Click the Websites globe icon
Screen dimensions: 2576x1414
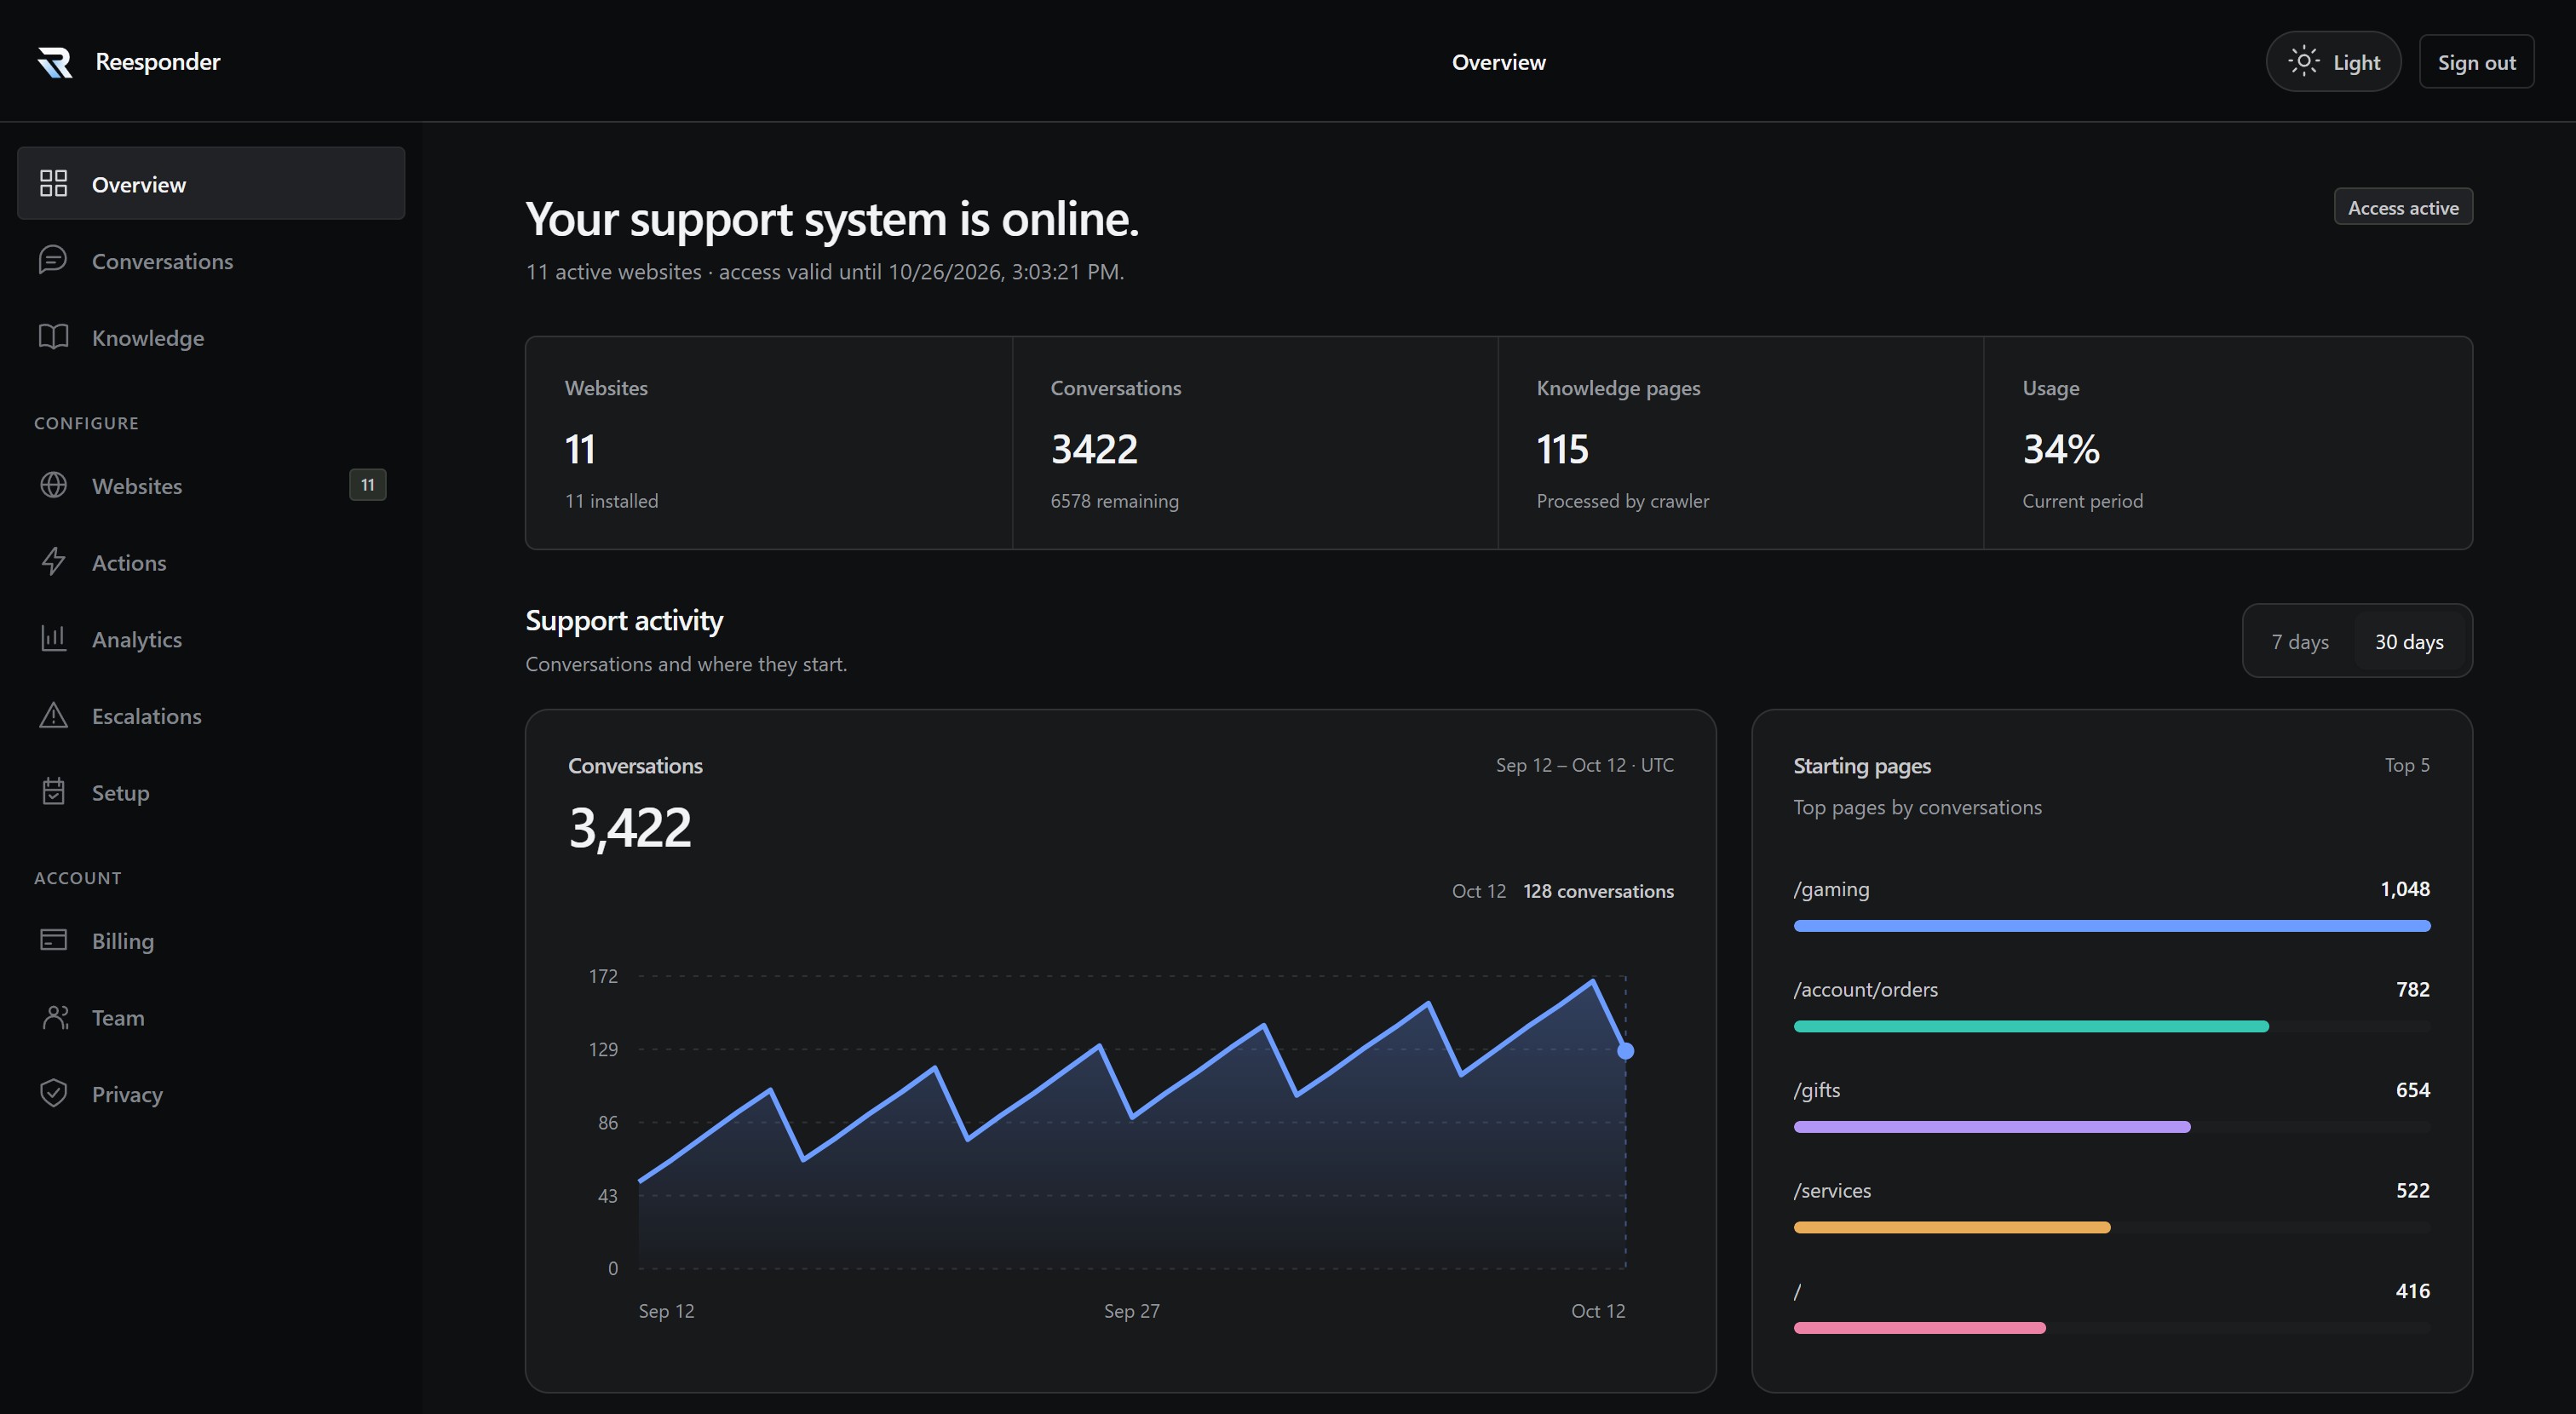[x=53, y=485]
